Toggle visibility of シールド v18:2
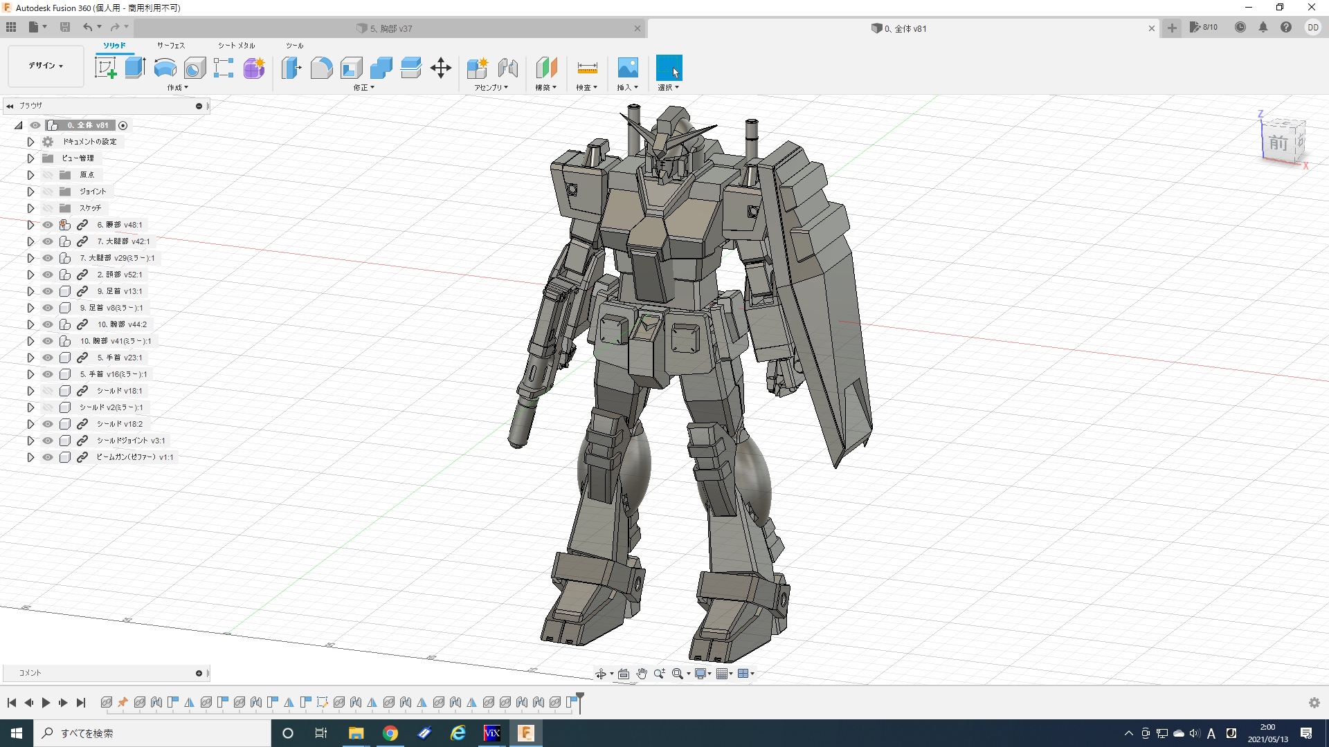The width and height of the screenshot is (1329, 747). click(x=47, y=424)
